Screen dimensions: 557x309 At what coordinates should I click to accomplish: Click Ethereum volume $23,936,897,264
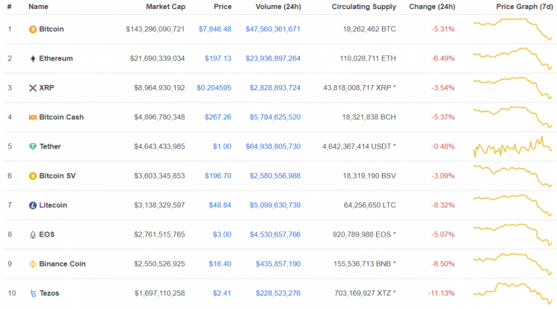[x=273, y=58]
